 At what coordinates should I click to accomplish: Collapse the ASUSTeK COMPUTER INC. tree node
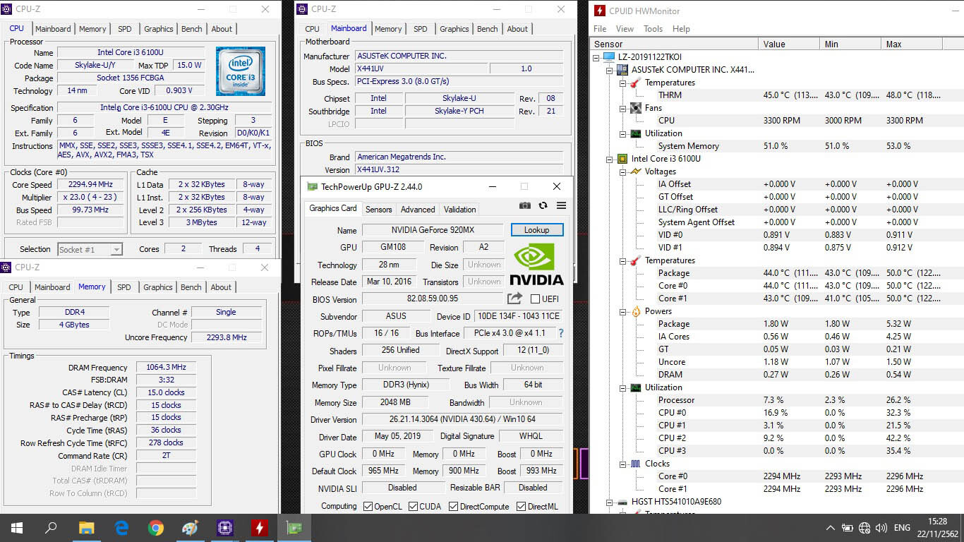610,70
